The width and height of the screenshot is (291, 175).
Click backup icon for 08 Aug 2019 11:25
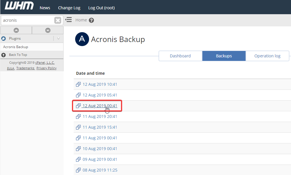(x=78, y=170)
